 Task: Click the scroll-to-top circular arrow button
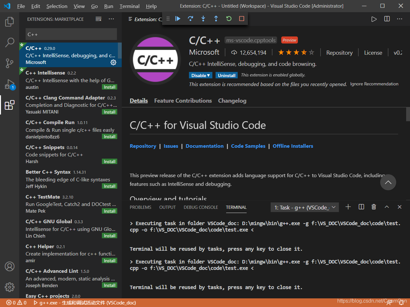click(388, 182)
